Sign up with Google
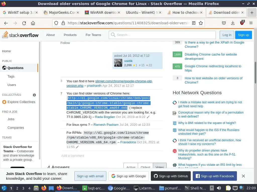 click(128, 176)
